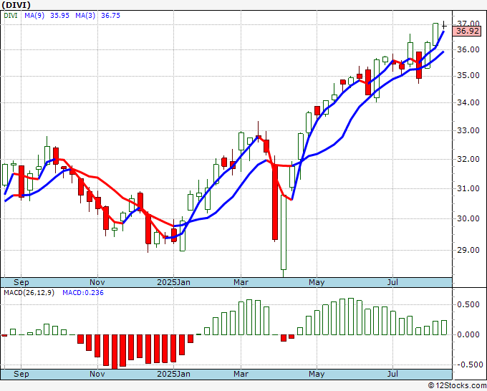Click May on the MACD panel time axis

point(317,374)
